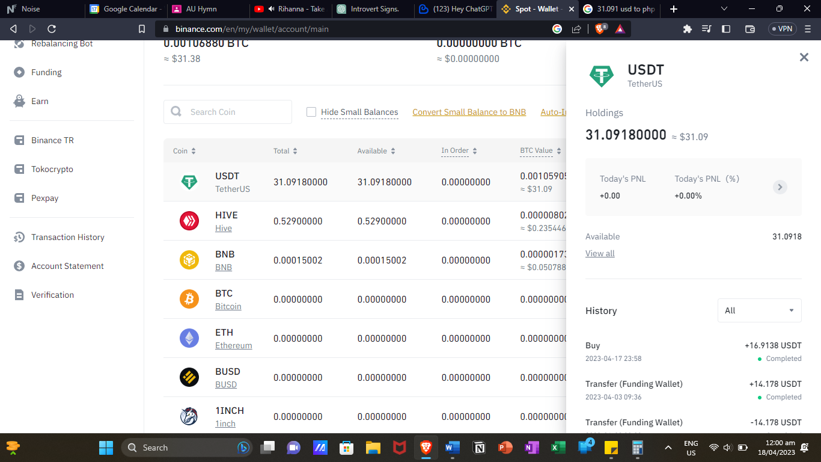The height and width of the screenshot is (462, 821).
Task: Click the large USDT logo in details panel
Action: pos(602,76)
